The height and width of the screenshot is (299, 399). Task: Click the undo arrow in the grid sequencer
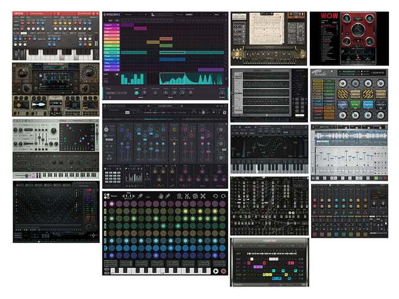(214, 195)
